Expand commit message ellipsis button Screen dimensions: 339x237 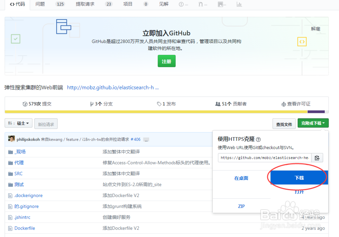point(146,139)
